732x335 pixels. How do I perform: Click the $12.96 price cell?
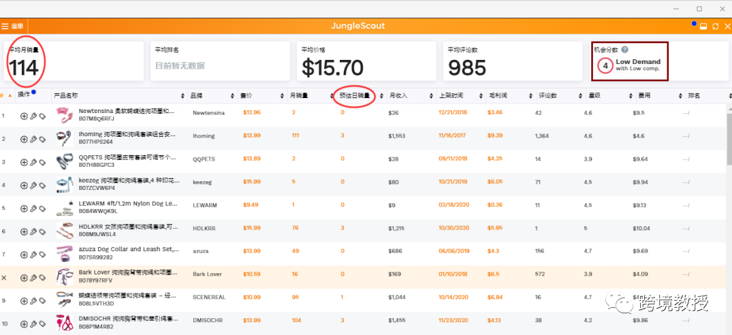point(252,112)
